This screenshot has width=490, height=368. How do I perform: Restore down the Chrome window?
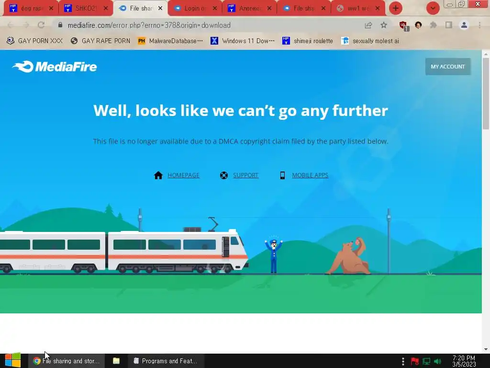(x=462, y=4)
